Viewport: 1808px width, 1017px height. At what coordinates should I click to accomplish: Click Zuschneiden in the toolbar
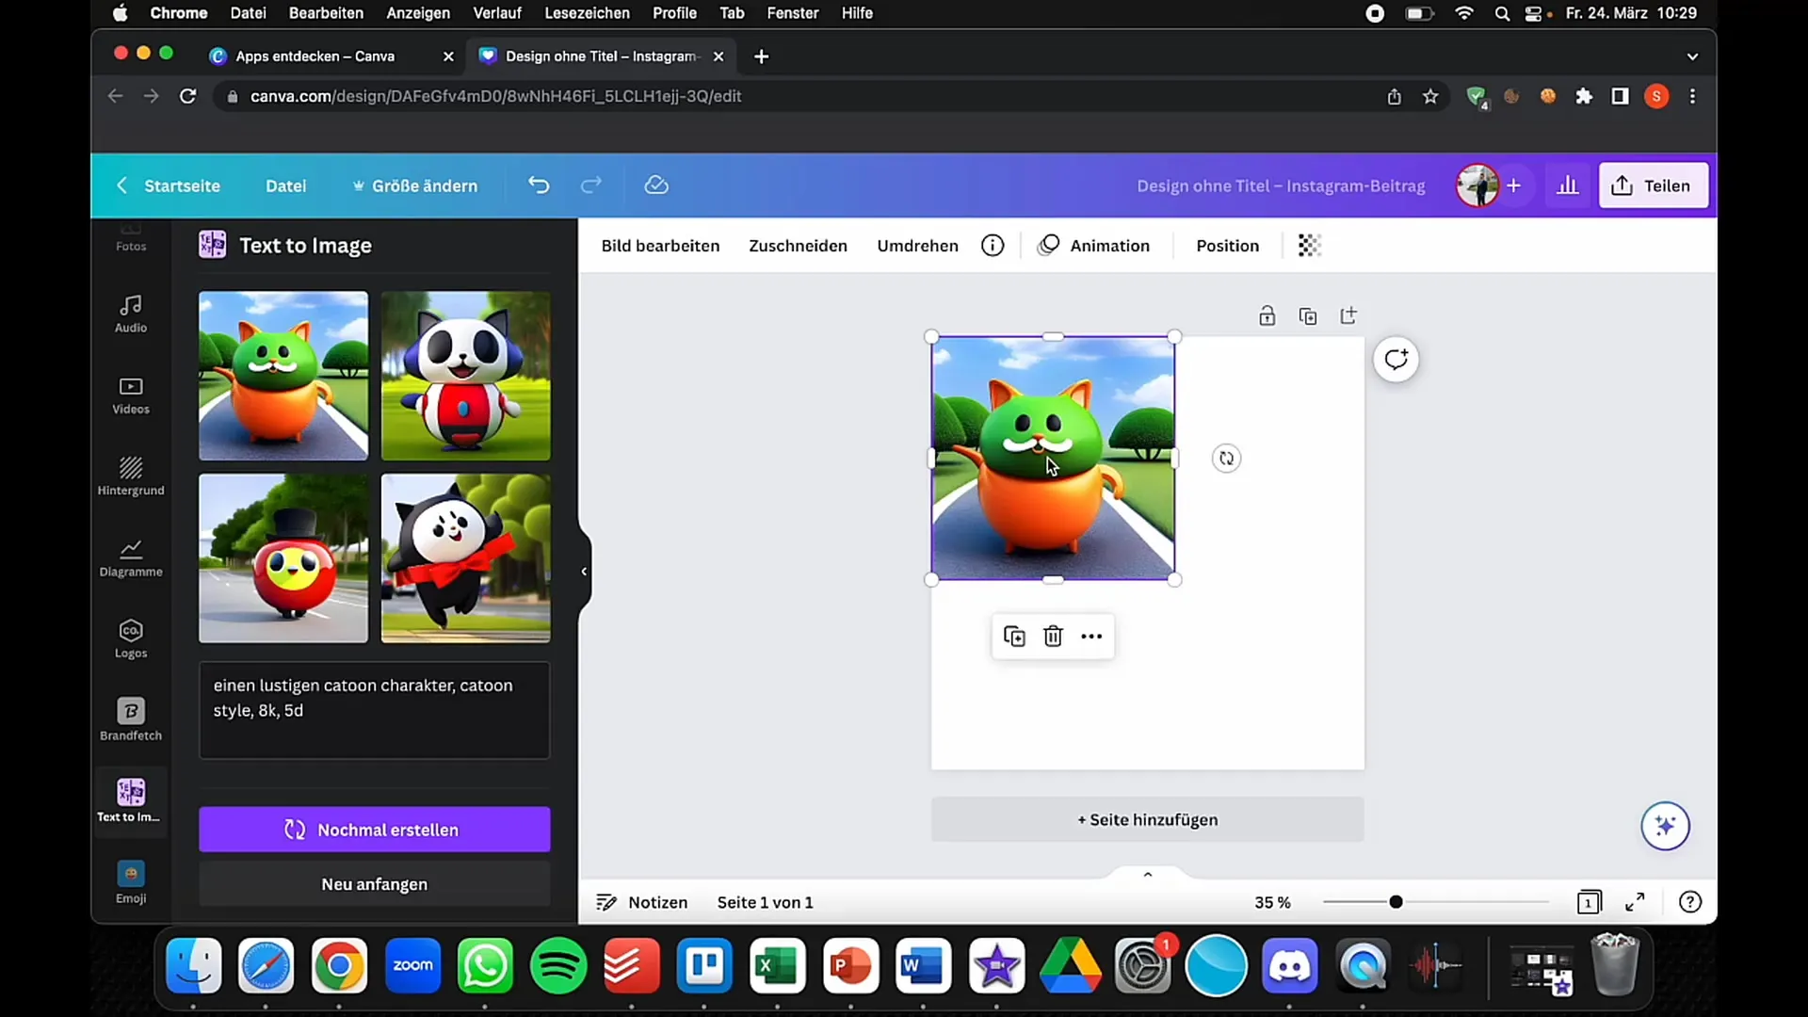click(798, 246)
